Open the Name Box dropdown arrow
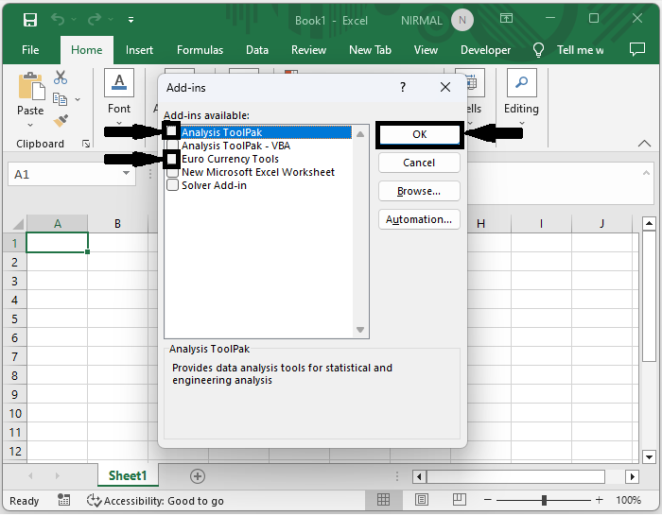 126,173
